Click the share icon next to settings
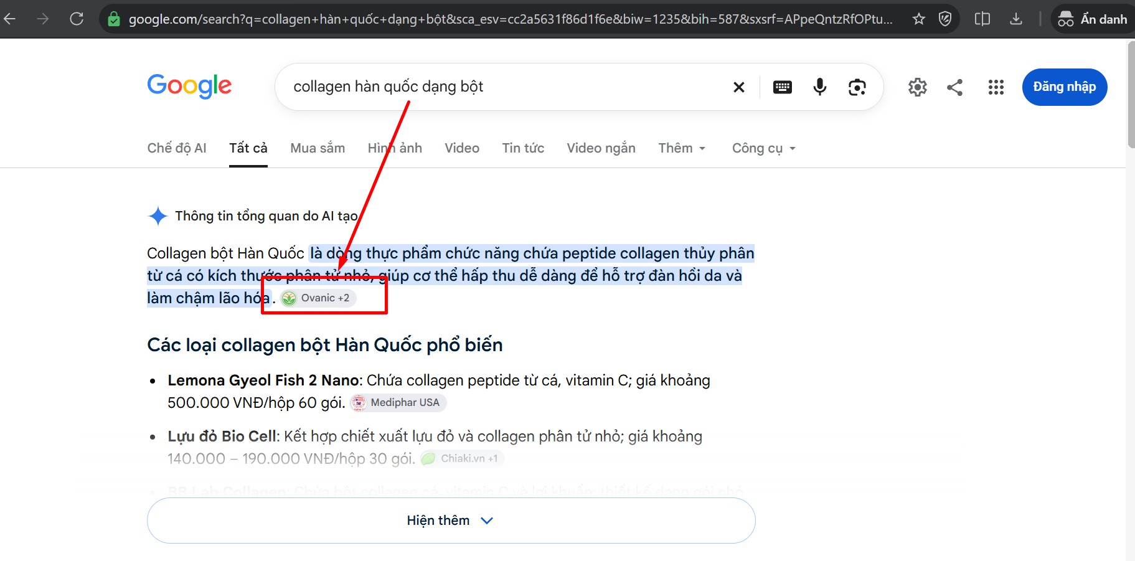The width and height of the screenshot is (1135, 561). tap(955, 87)
